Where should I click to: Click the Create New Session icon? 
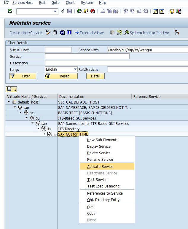click(x=155, y=11)
